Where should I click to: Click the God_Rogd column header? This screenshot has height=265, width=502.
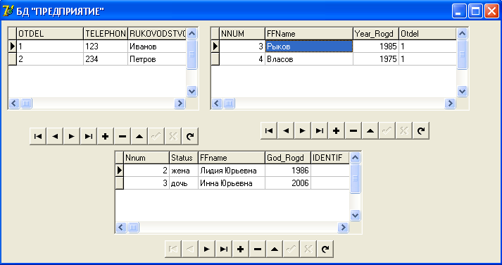(x=288, y=158)
